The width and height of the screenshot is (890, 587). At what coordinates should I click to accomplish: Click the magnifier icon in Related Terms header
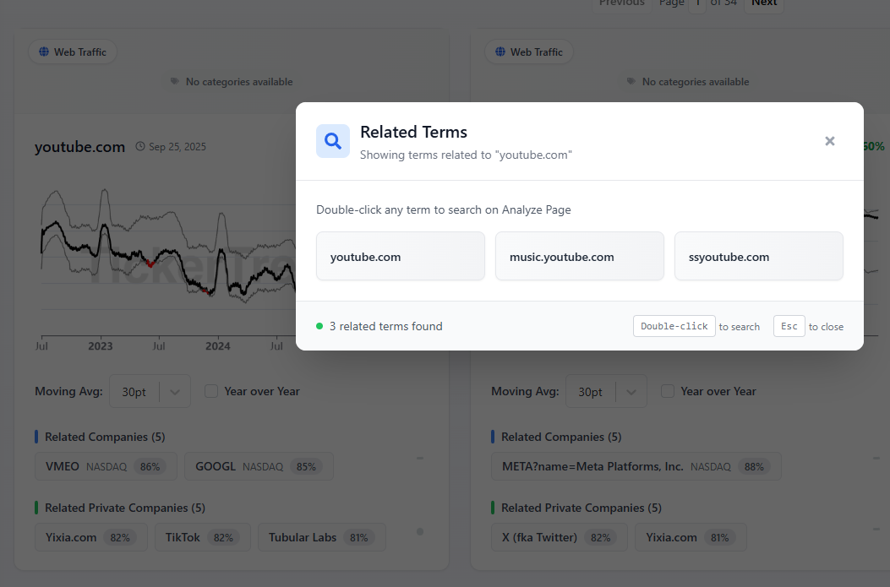click(333, 141)
